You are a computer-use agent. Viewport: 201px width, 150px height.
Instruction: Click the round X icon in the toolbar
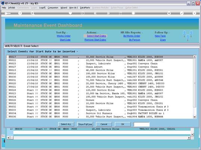click(x=194, y=13)
